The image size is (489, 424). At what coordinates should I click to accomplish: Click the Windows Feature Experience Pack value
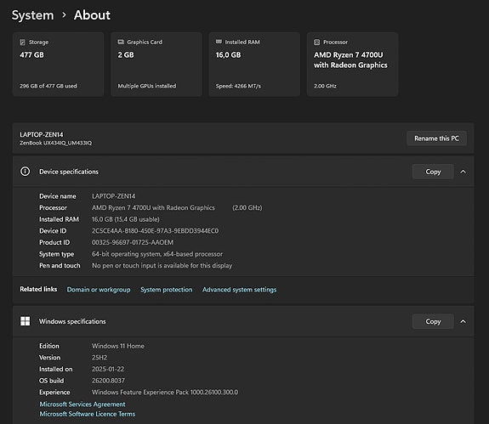click(x=165, y=392)
